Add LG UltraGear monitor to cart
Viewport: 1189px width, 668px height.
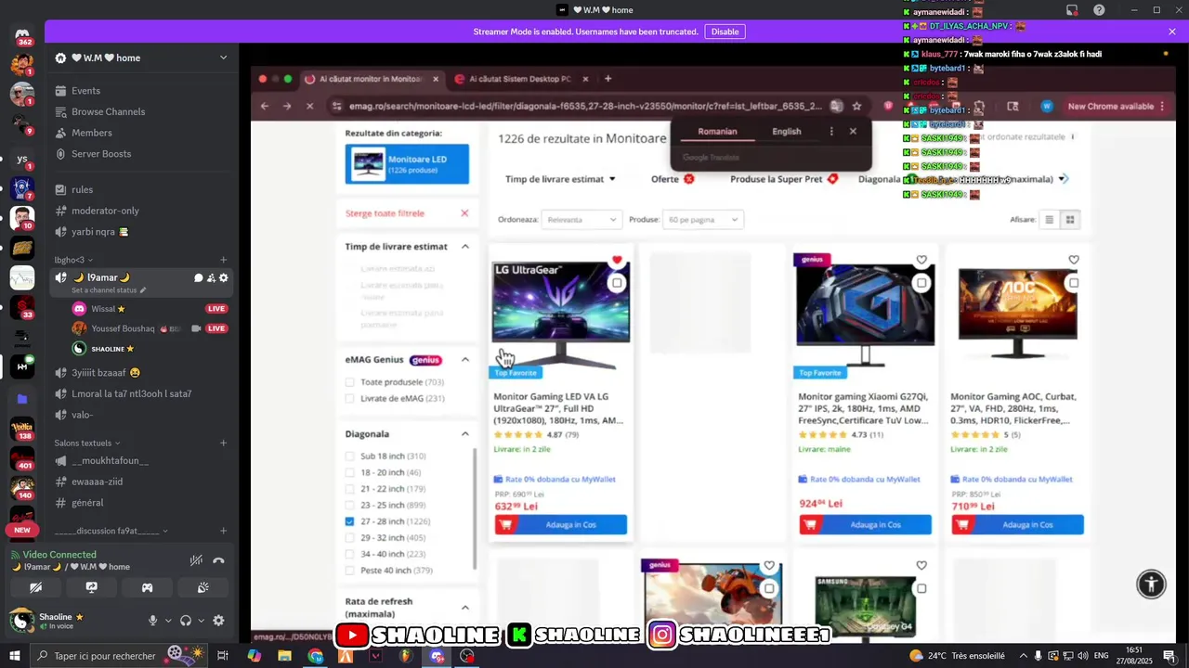561,525
